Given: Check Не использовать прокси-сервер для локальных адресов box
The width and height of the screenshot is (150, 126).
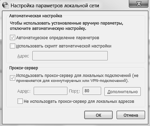Looking at the screenshot, I should (20, 101).
